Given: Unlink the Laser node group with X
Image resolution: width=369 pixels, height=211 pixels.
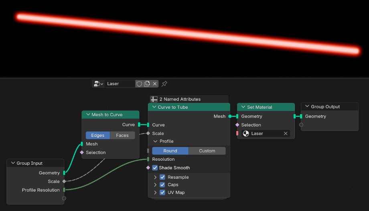Looking at the screenshot, I should [x=154, y=84].
